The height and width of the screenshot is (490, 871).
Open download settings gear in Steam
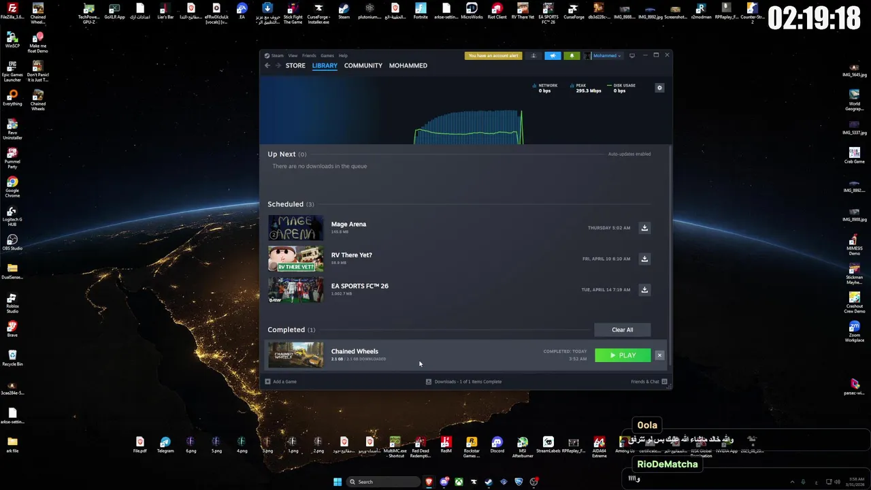pos(659,88)
